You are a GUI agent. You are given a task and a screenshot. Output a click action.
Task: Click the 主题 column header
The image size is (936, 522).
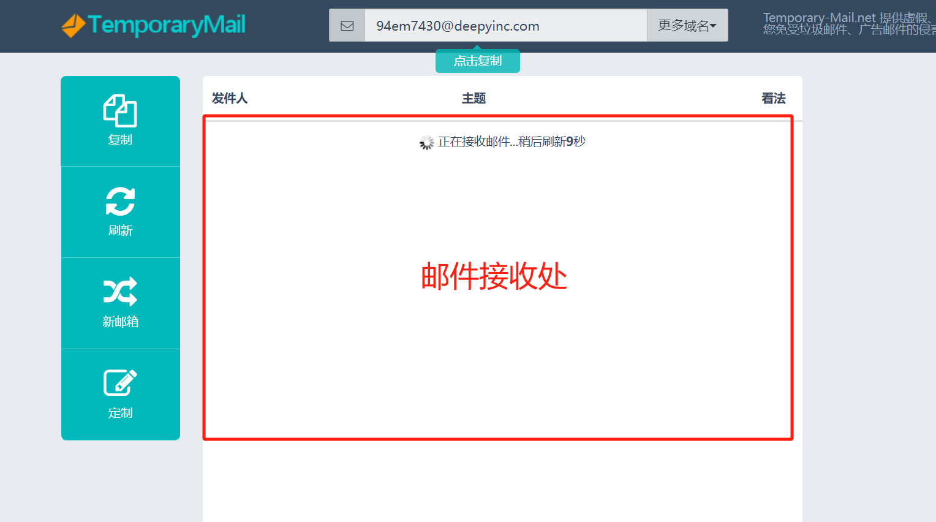[474, 99]
